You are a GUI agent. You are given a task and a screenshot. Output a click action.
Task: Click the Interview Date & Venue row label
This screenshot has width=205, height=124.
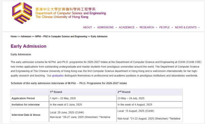(26, 115)
